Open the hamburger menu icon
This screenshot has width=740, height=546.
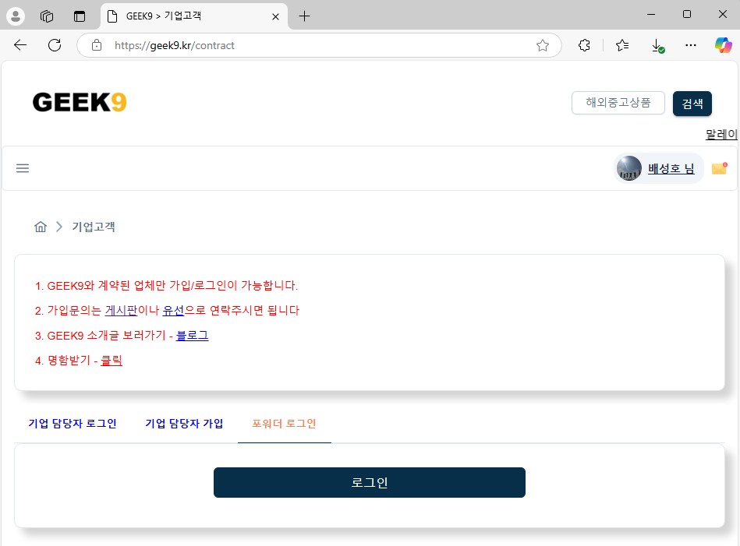pos(23,168)
